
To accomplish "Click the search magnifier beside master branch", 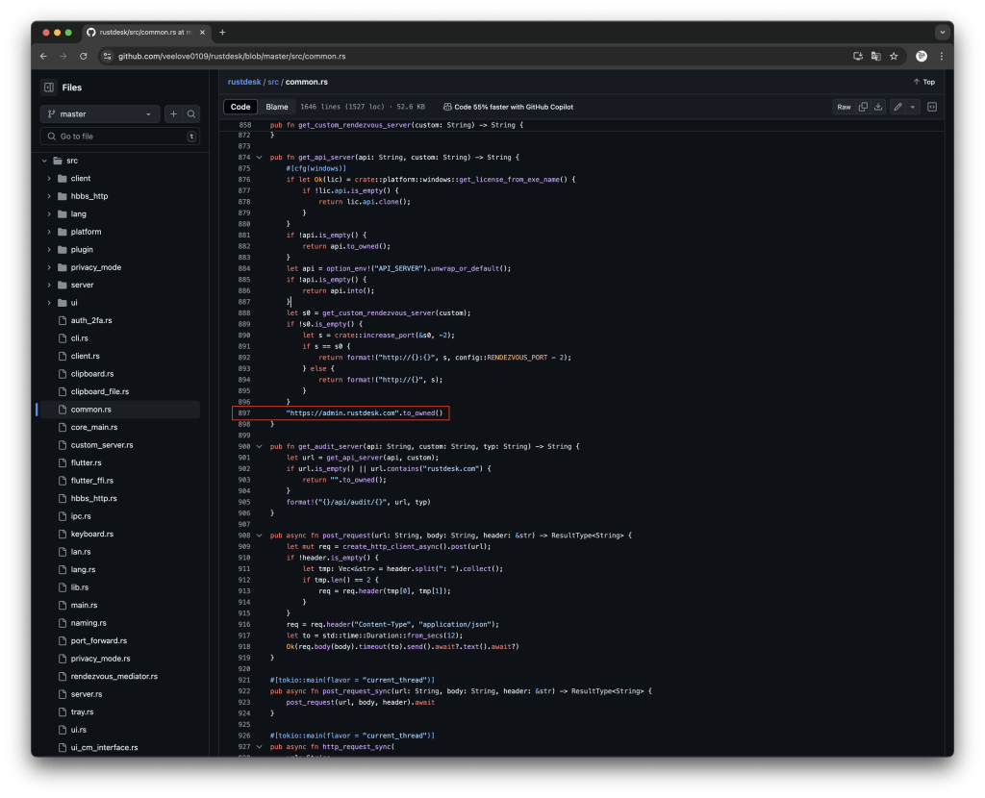I will click(191, 113).
